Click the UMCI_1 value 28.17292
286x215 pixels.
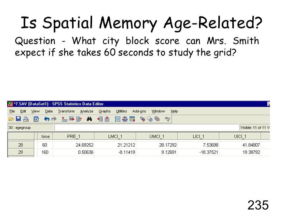click(157, 145)
